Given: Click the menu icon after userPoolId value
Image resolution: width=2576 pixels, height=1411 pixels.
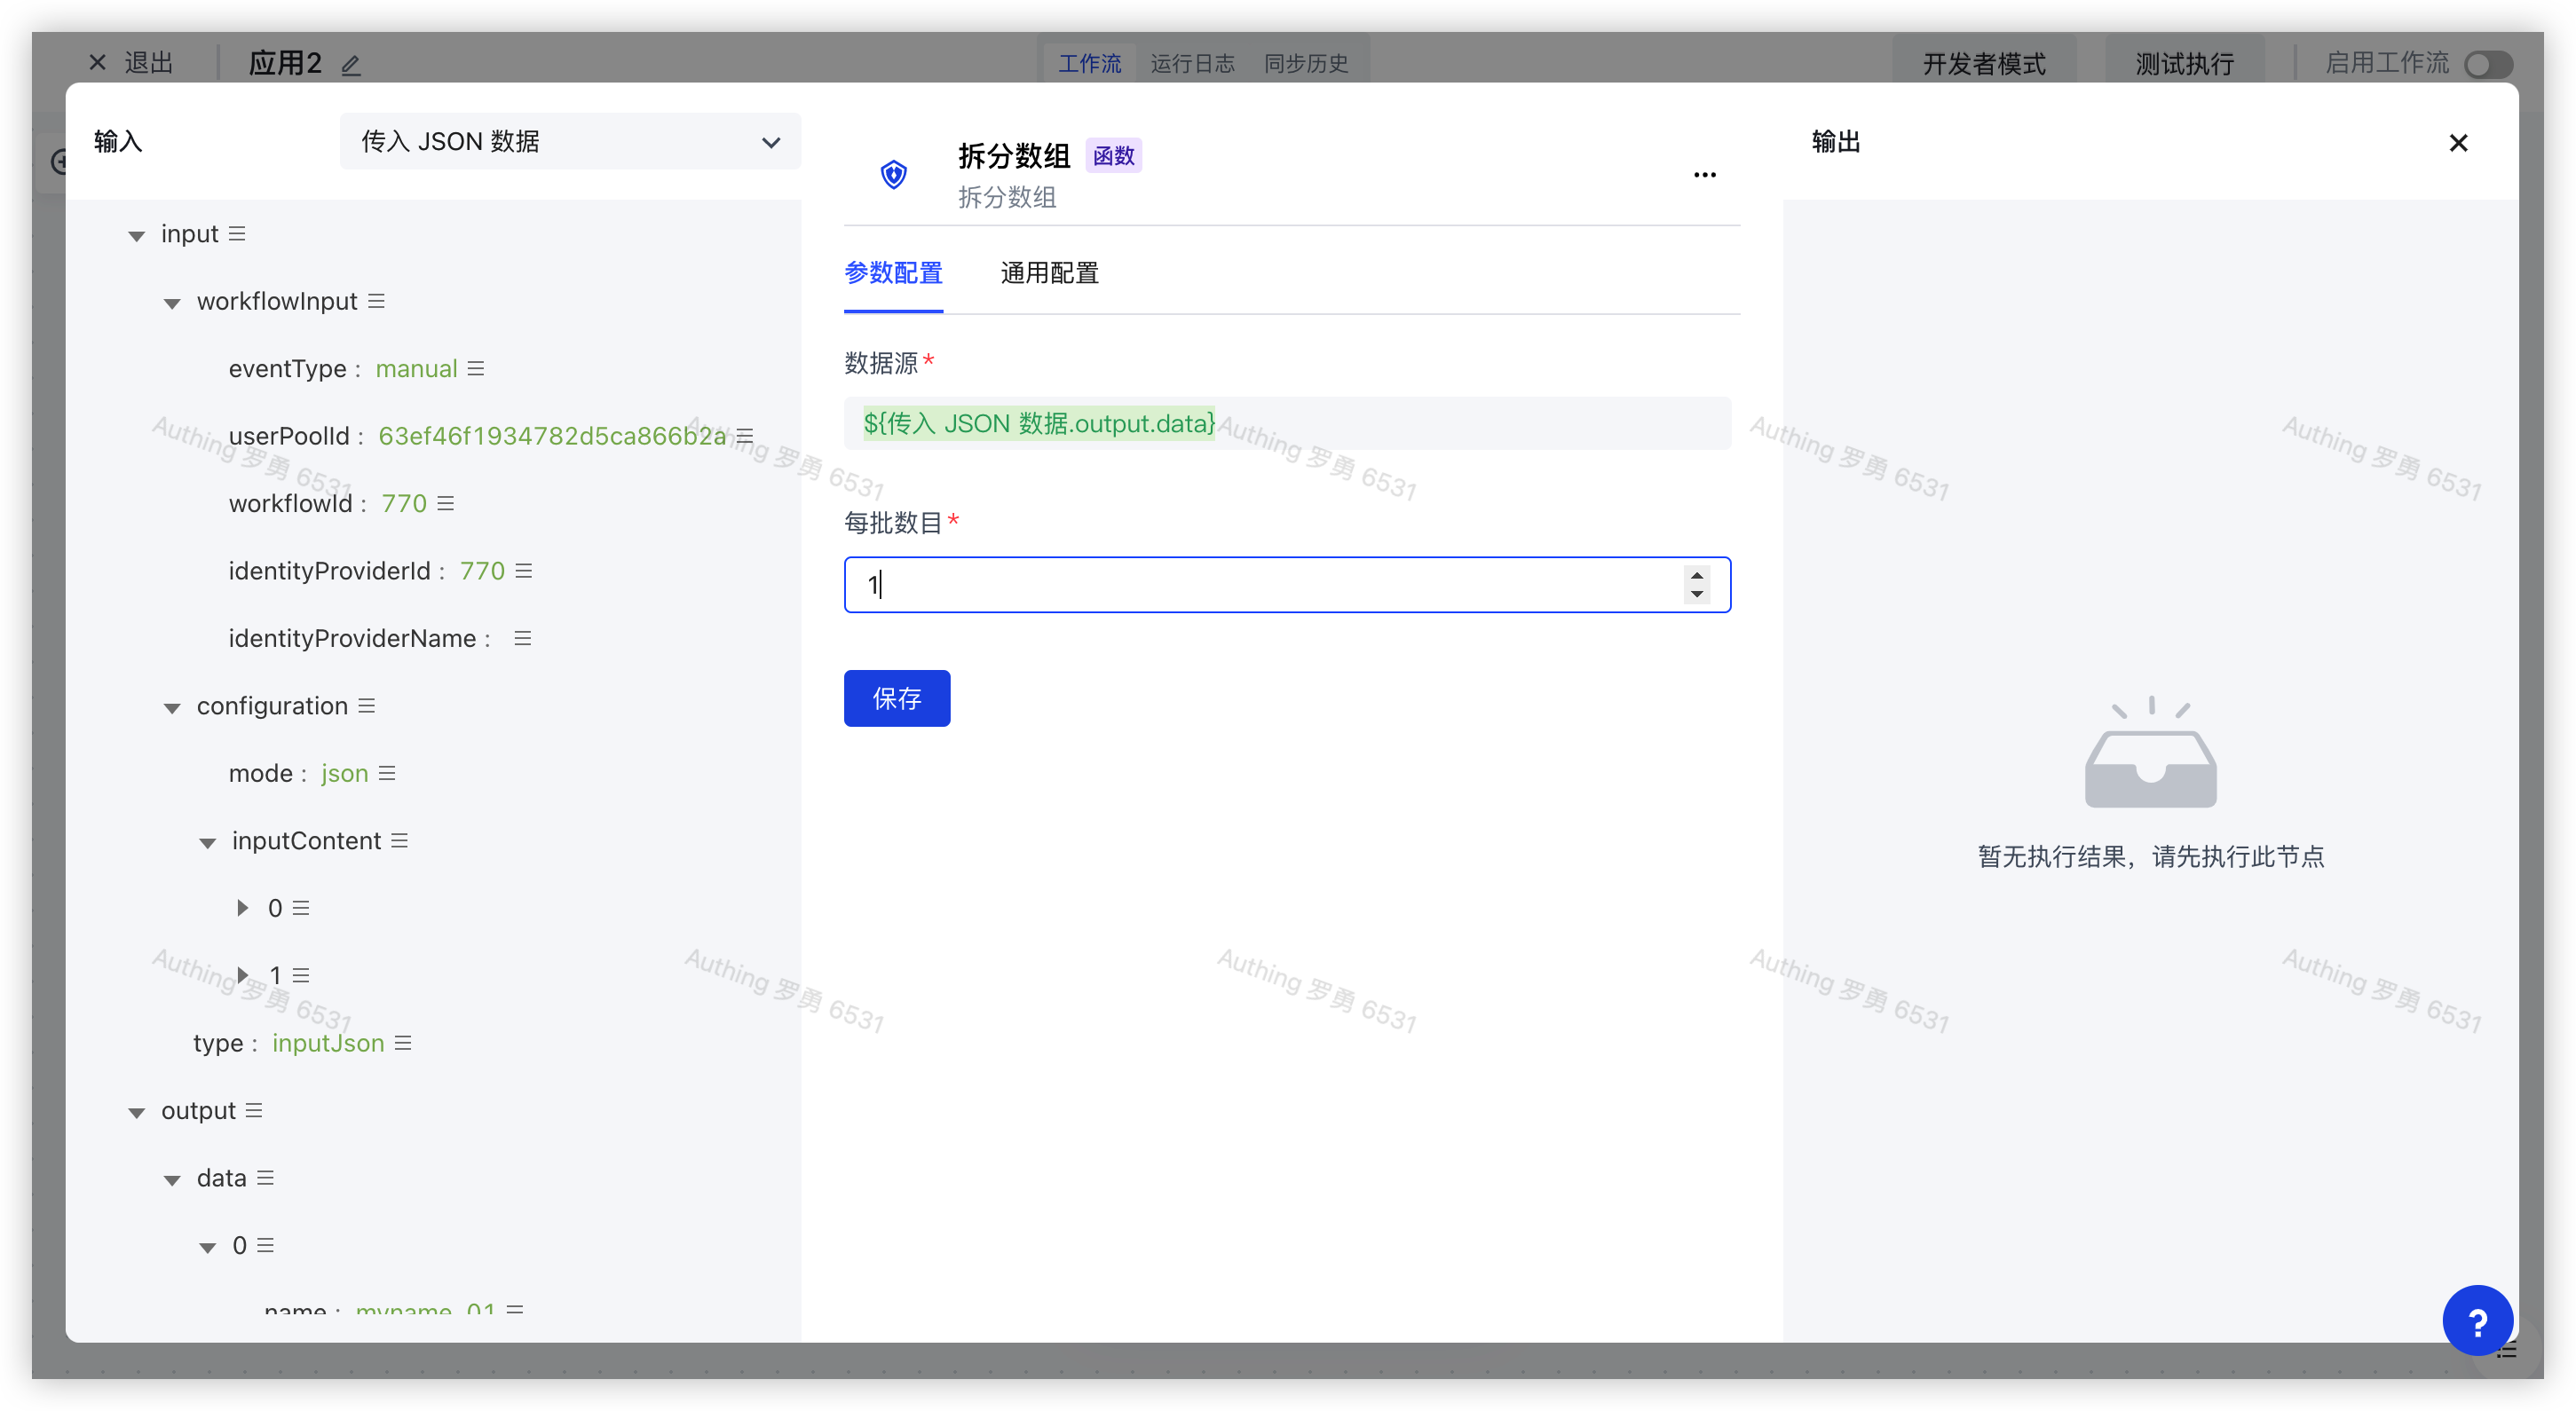Looking at the screenshot, I should (745, 437).
